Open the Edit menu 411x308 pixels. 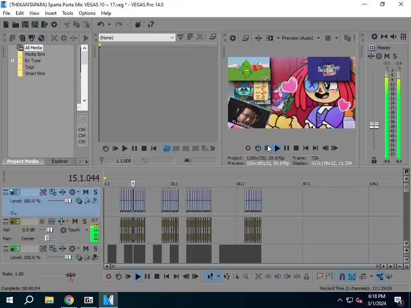(20, 13)
